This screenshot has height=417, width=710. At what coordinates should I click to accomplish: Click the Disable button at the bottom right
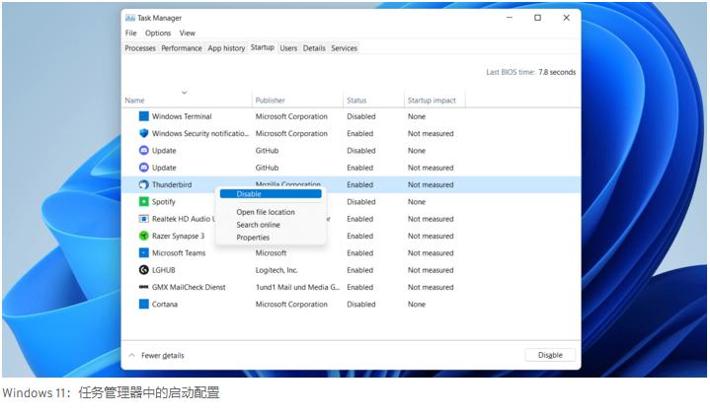coord(550,355)
